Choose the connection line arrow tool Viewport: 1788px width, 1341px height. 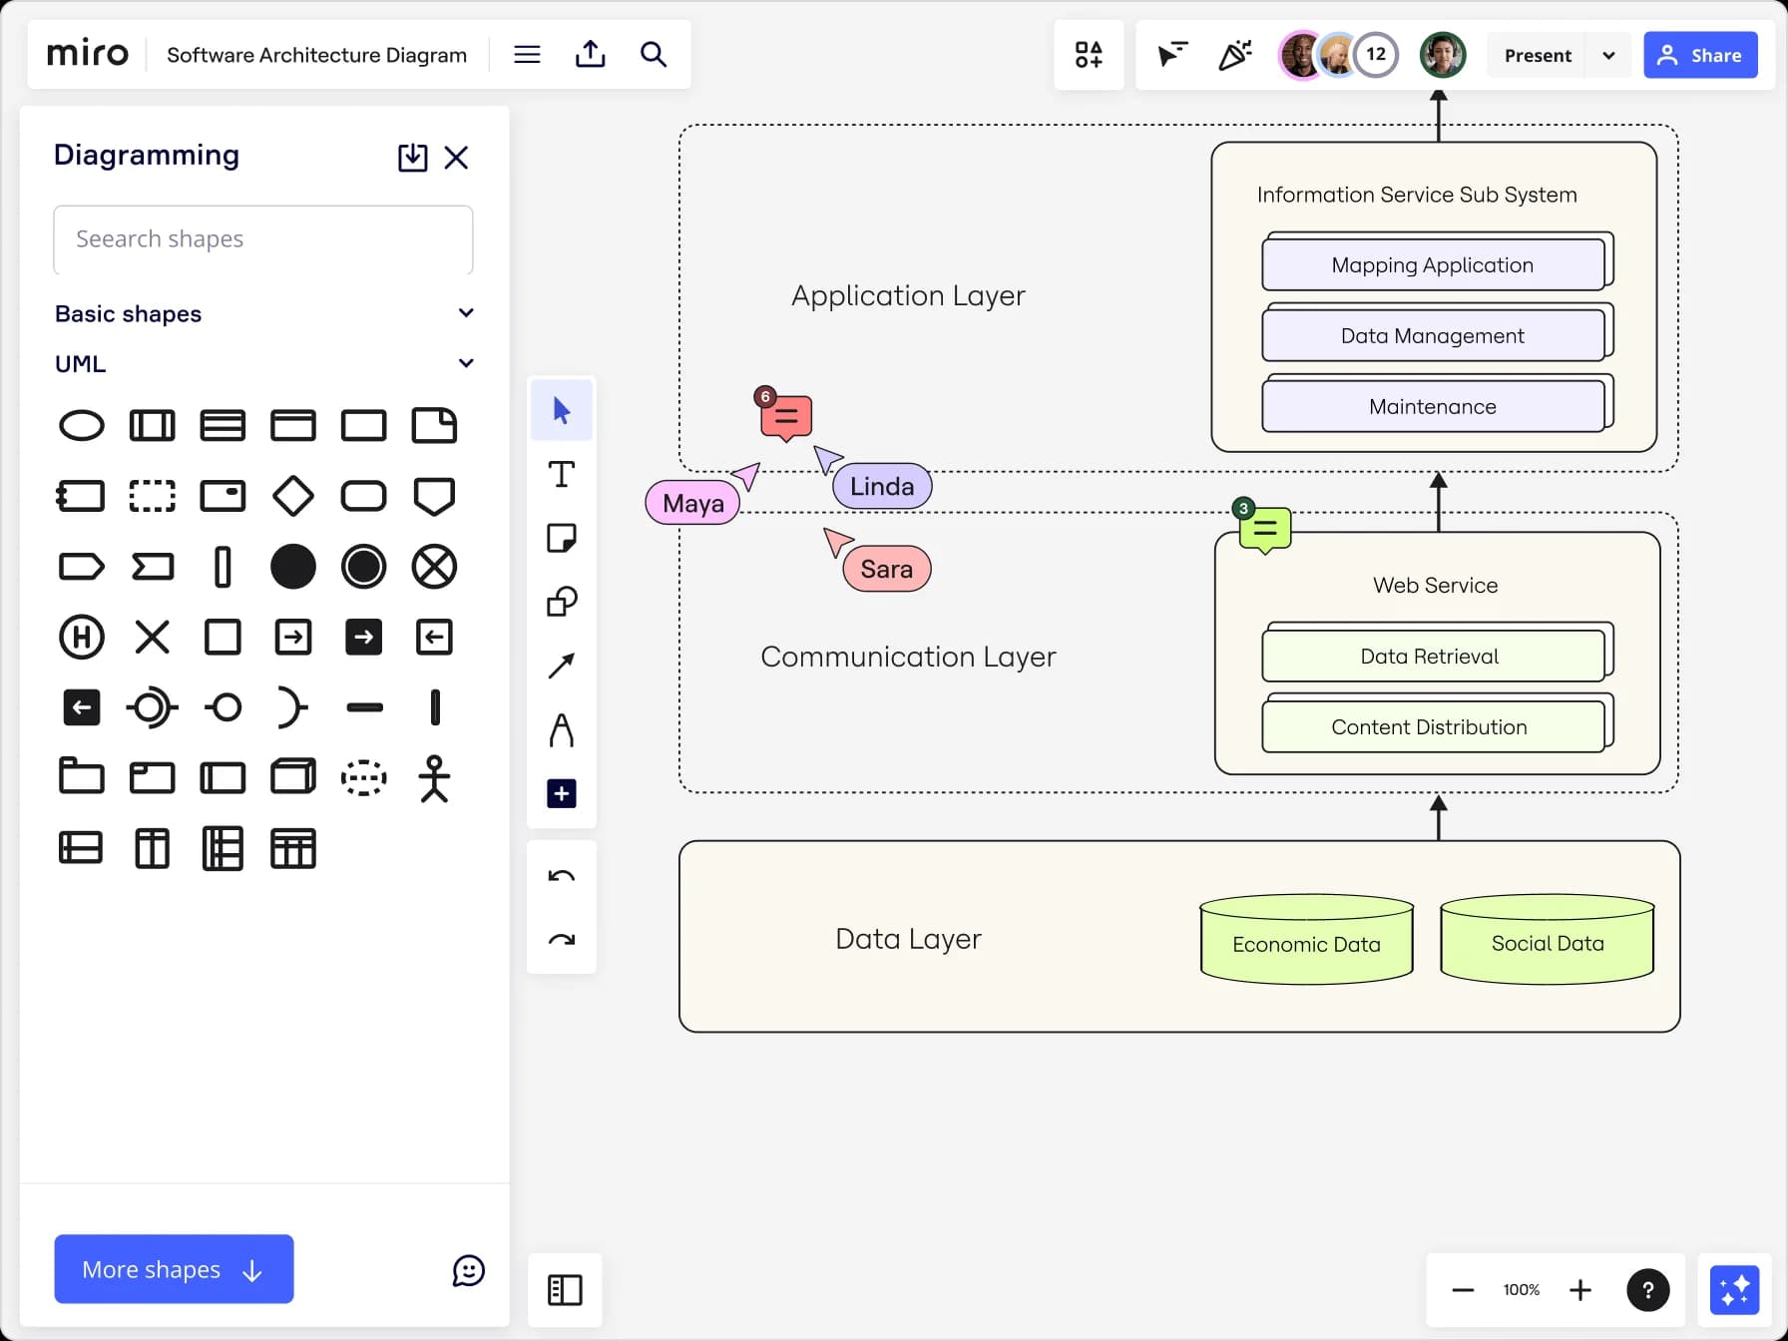pyautogui.click(x=562, y=666)
